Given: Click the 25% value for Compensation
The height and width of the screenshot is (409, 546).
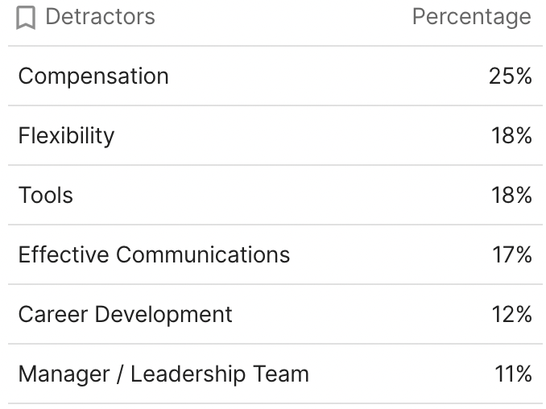Looking at the screenshot, I should coord(511,76).
